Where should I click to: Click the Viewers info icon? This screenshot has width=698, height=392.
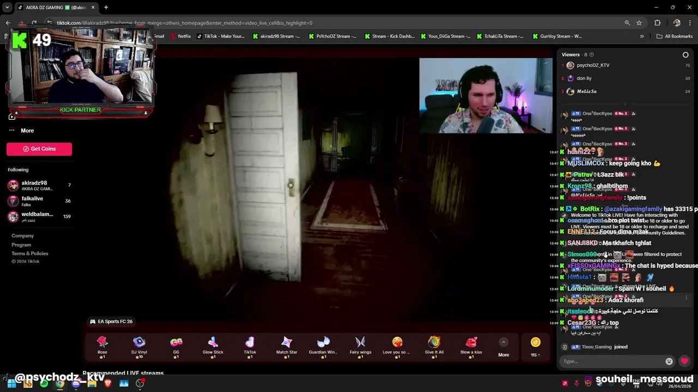tap(592, 54)
